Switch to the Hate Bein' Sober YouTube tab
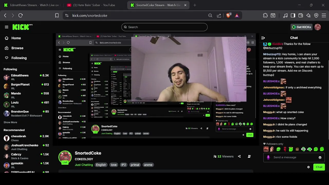The height and width of the screenshot is (185, 329). tap(94, 5)
